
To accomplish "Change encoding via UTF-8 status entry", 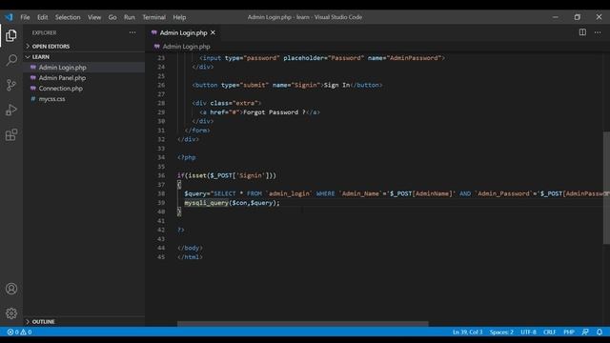I will pyautogui.click(x=528, y=333).
